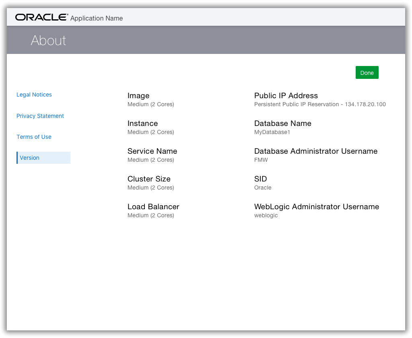Click the WebLogic Administrator Username label
Viewport: 412px width, 338px height.
pos(317,207)
